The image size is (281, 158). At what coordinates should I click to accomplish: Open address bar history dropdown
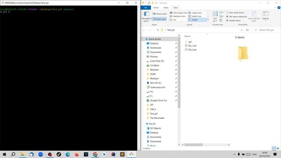point(241,30)
